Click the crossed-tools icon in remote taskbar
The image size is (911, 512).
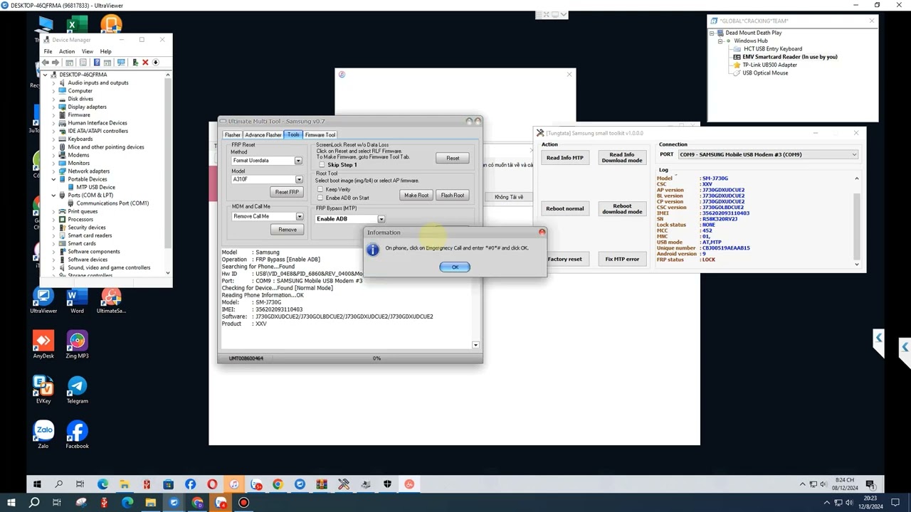coord(344,484)
